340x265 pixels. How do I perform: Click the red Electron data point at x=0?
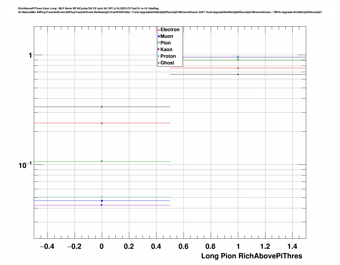[x=102, y=123]
